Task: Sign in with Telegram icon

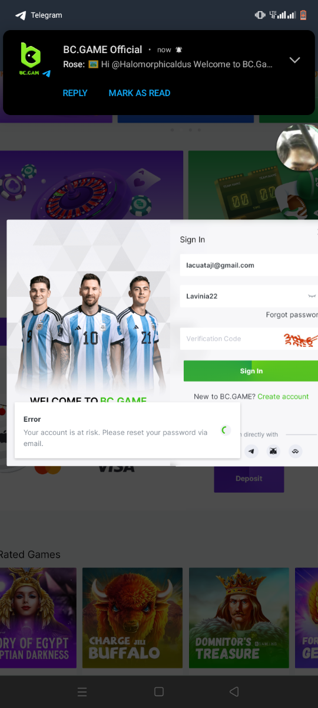Action: pos(251,451)
